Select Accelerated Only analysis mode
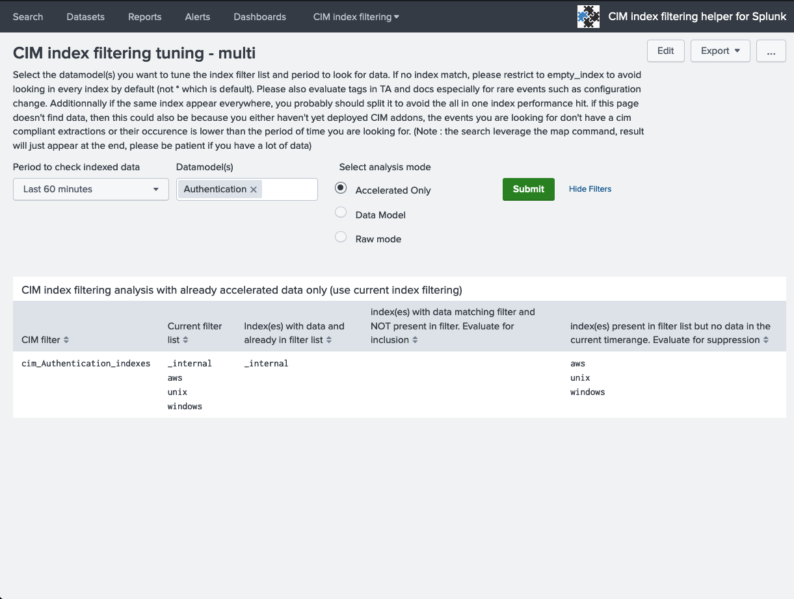Viewport: 794px width, 599px height. tap(341, 188)
